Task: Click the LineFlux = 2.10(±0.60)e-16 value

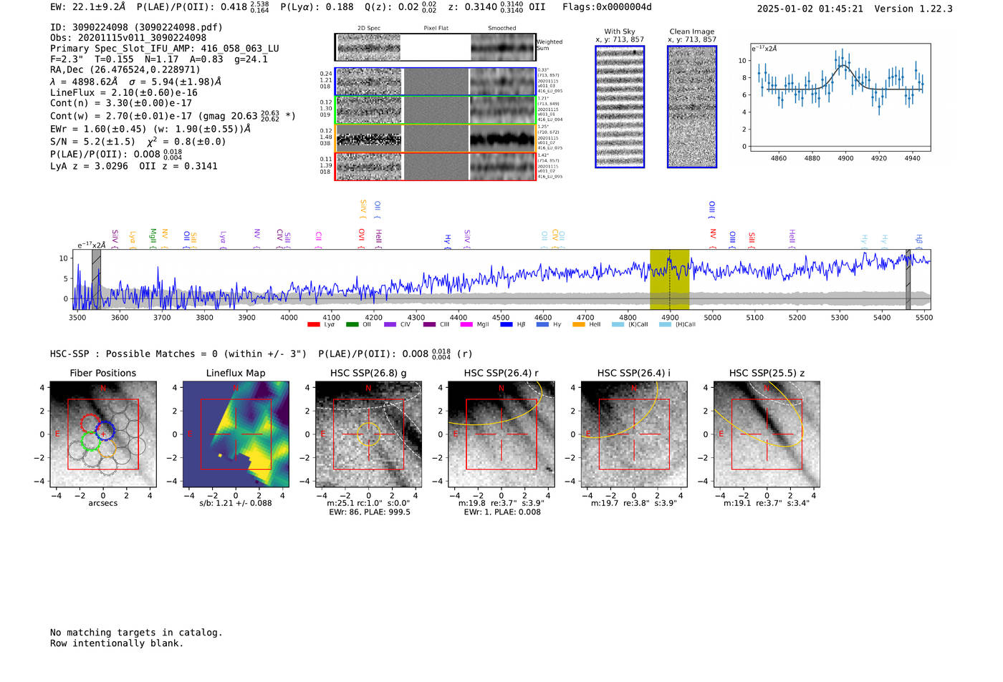Action: coord(124,93)
